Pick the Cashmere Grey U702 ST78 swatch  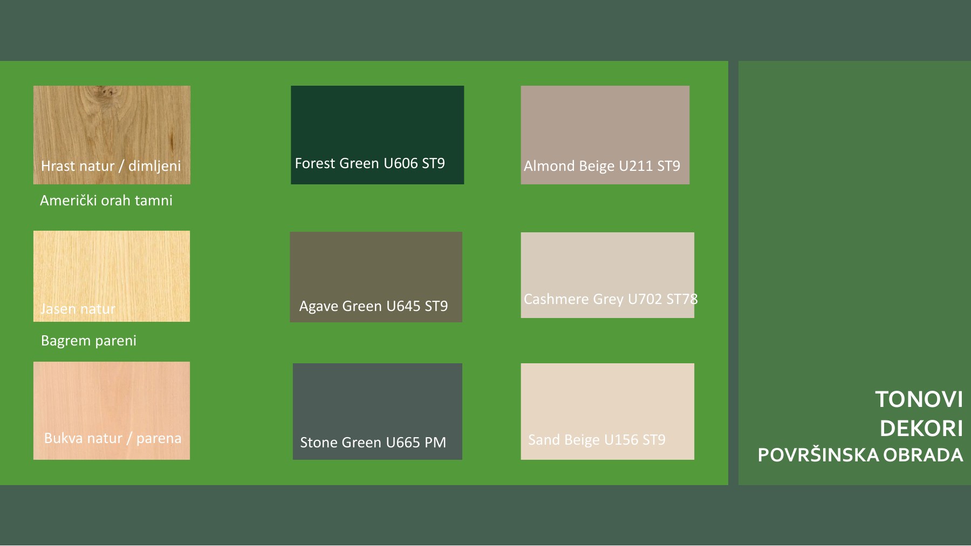pos(607,275)
